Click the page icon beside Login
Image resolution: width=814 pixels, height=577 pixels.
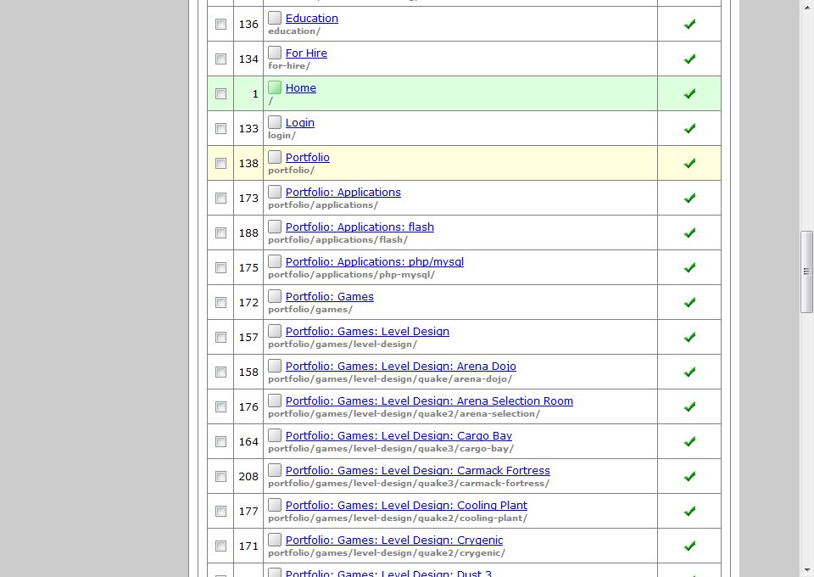pyautogui.click(x=275, y=122)
